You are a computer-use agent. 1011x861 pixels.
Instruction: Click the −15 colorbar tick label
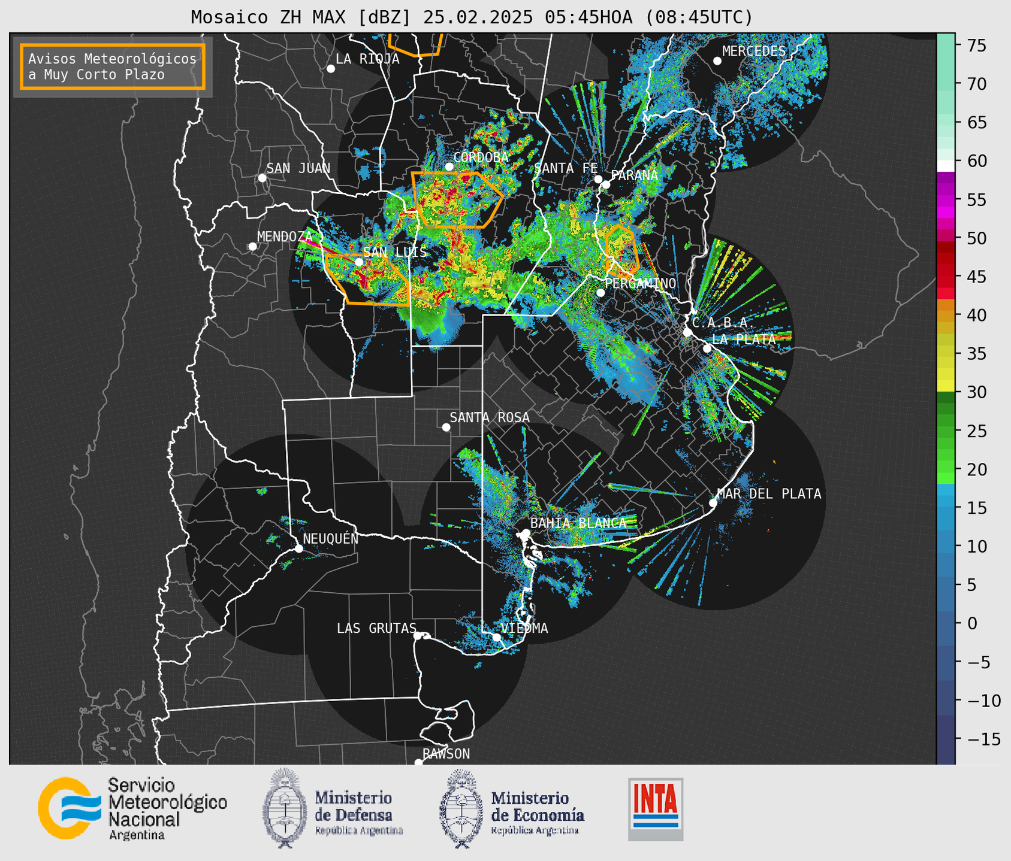pos(984,739)
